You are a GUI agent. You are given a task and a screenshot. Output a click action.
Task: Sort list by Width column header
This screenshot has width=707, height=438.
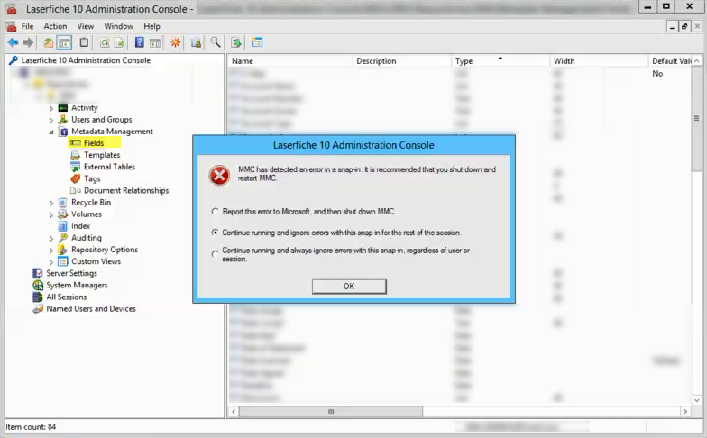coord(599,61)
